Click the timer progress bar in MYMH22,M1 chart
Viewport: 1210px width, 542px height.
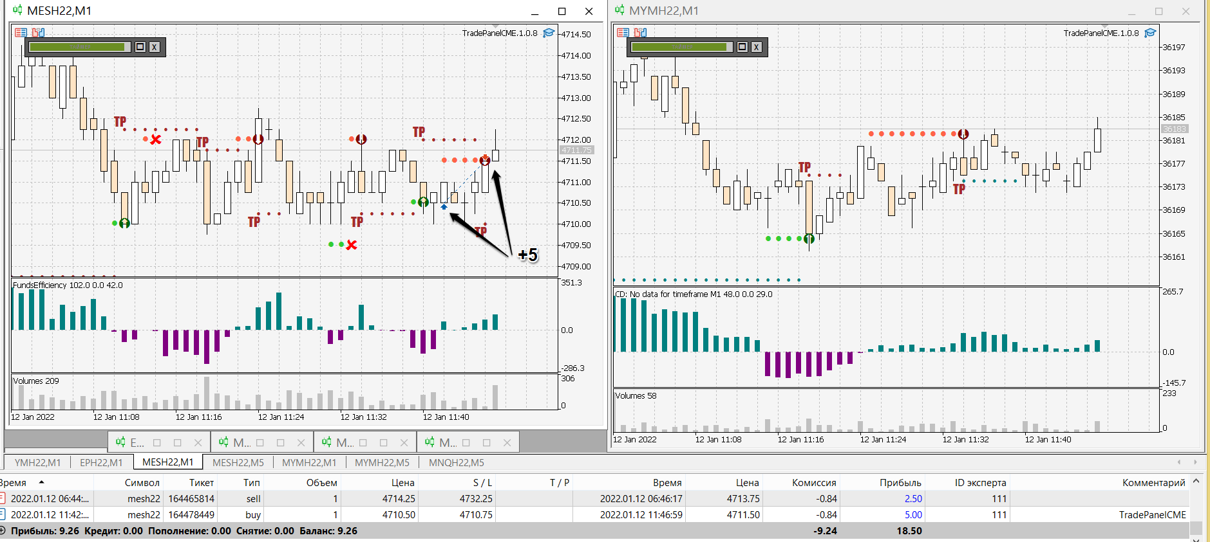[682, 47]
